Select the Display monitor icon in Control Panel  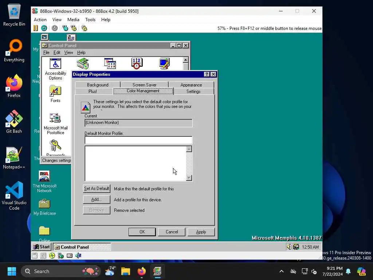click(164, 63)
